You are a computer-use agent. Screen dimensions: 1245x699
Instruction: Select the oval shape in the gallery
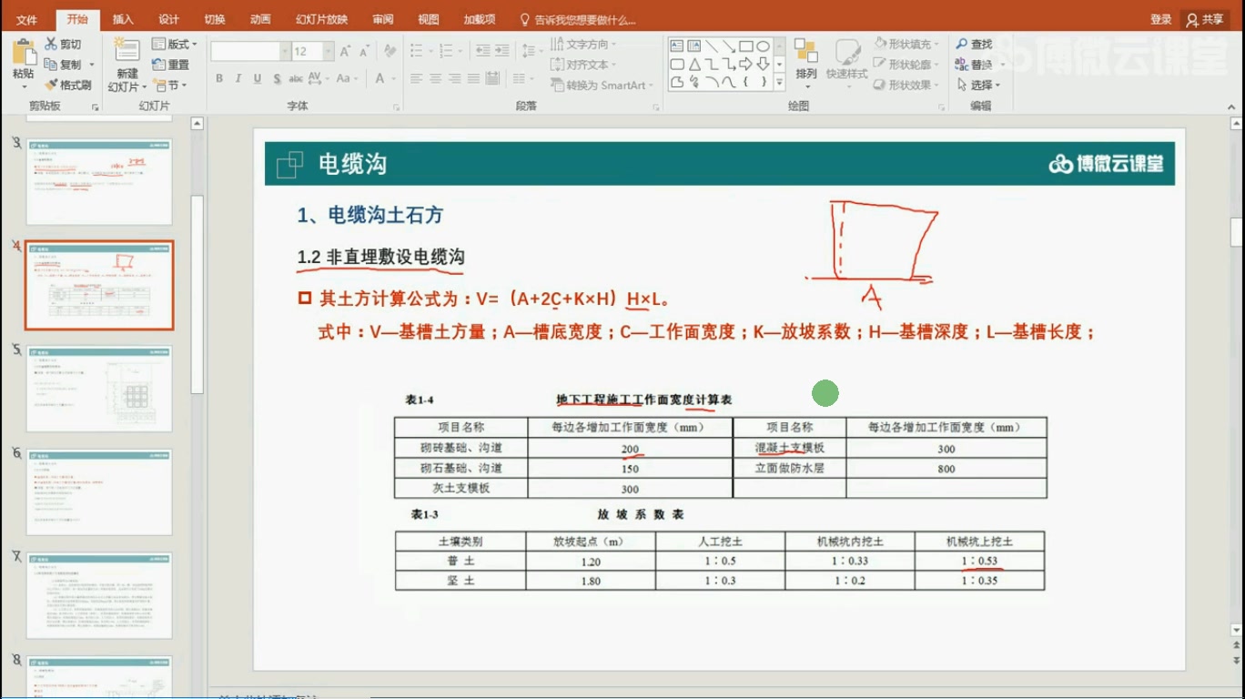pos(763,46)
